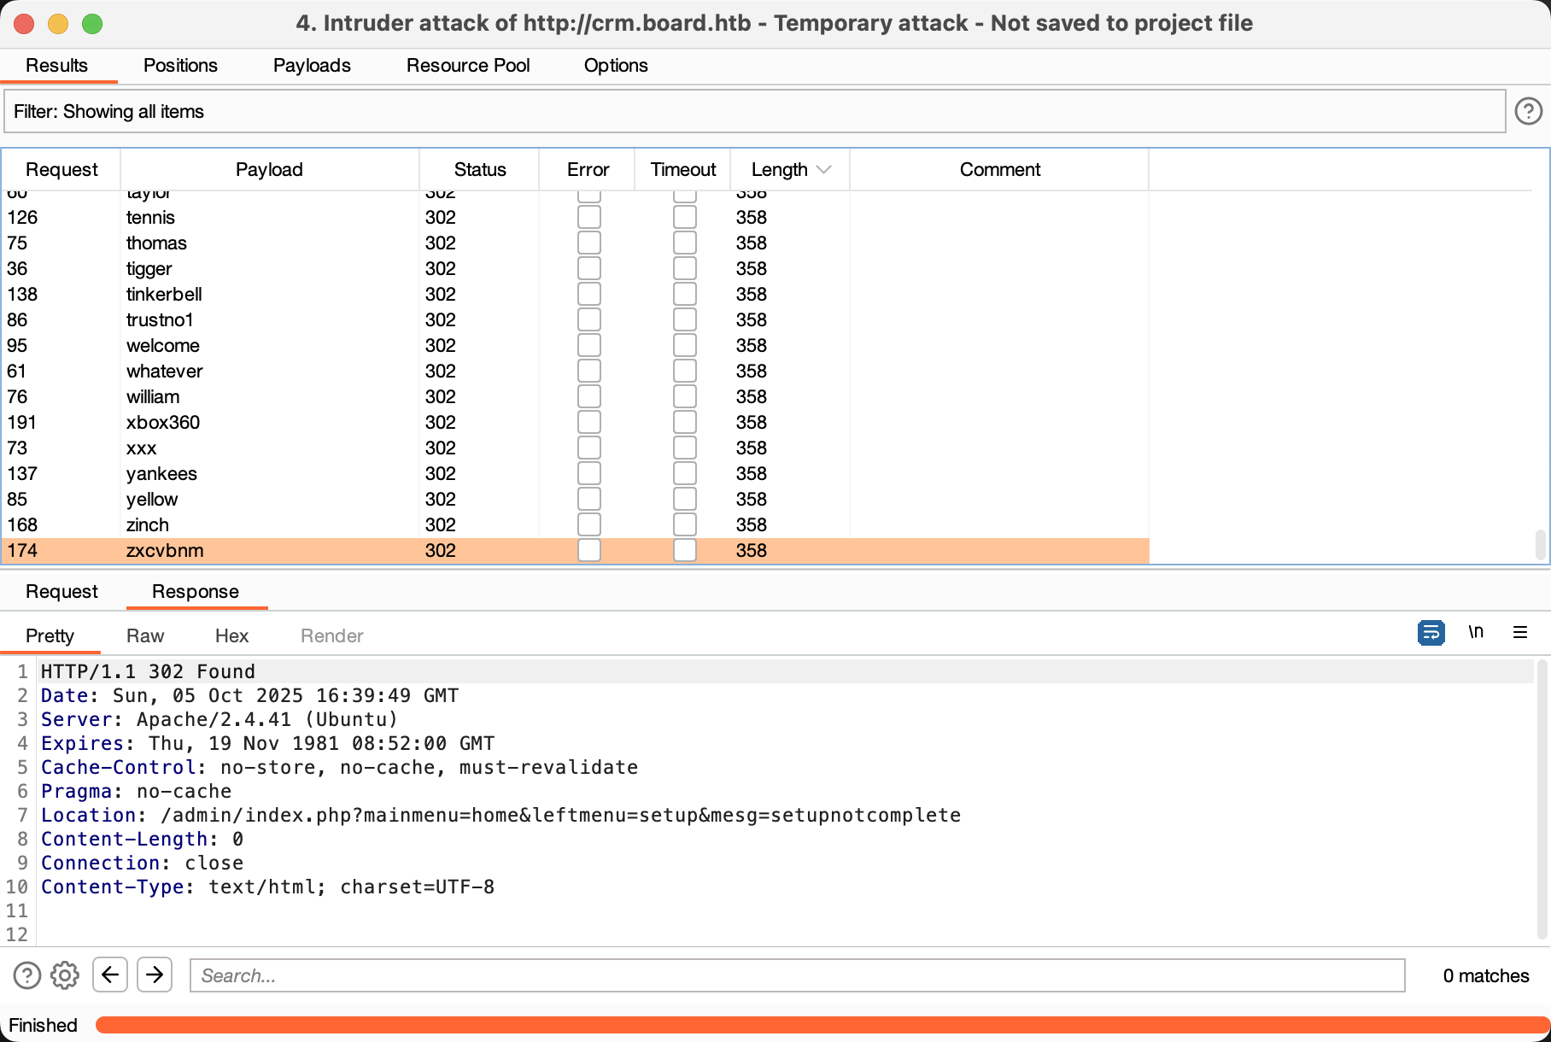1551x1042 pixels.
Task: Open the filter help question mark icon
Action: 1528,111
